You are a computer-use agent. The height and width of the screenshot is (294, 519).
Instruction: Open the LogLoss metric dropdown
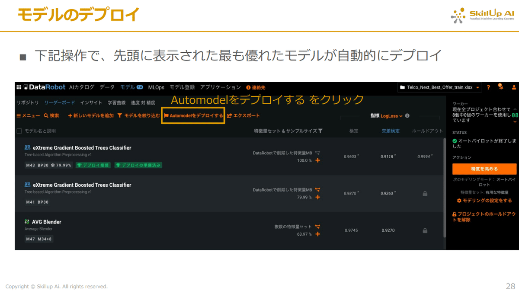[391, 116]
